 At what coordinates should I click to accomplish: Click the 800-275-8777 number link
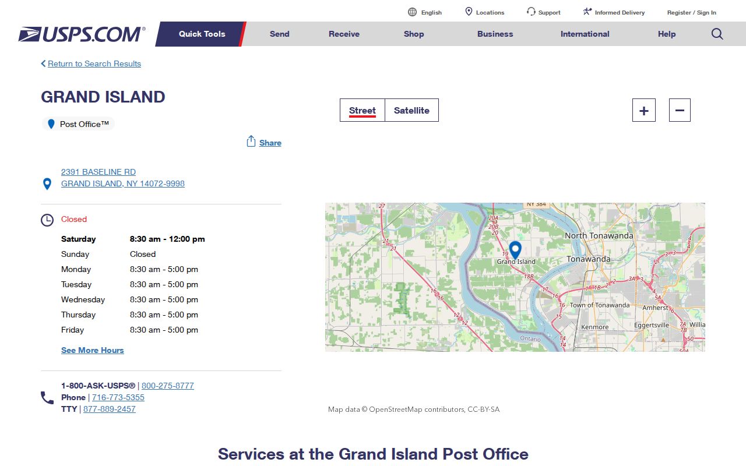(168, 386)
